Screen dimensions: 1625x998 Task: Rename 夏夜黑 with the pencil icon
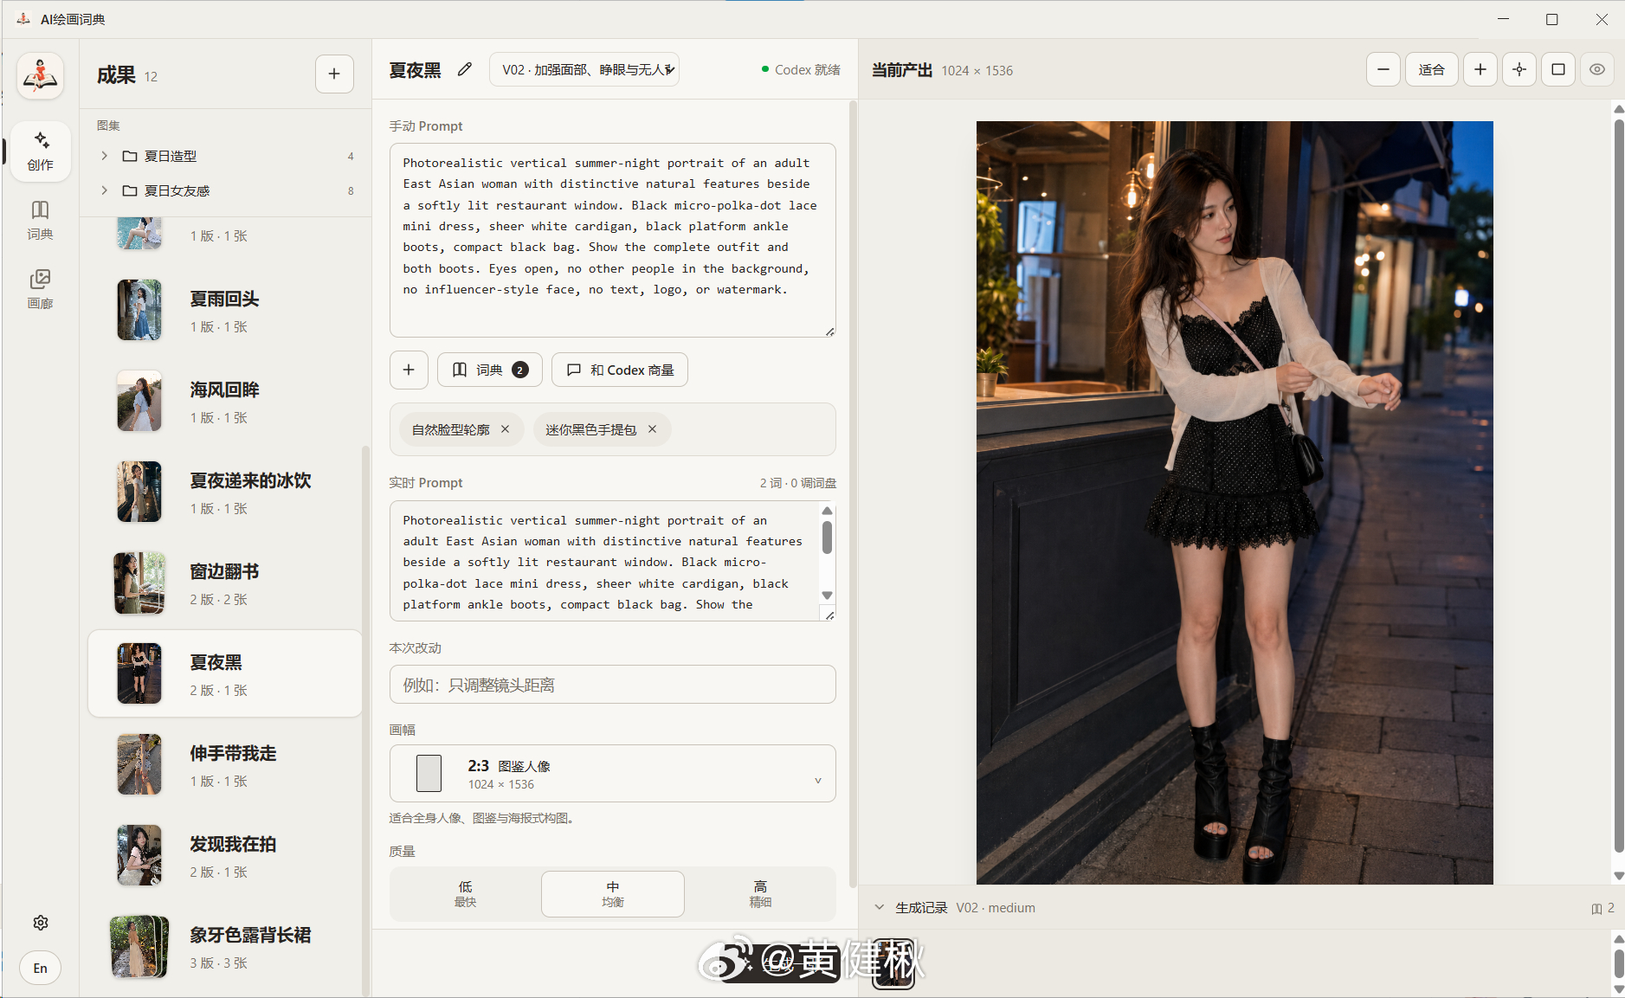point(465,69)
